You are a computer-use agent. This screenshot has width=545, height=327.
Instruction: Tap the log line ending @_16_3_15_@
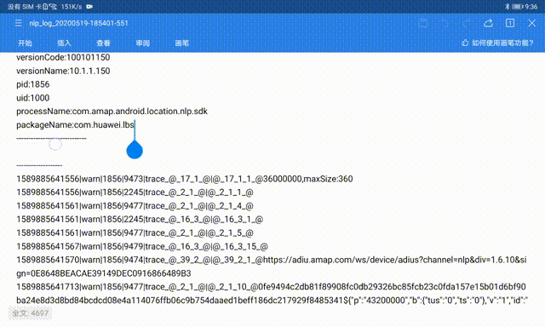(142, 246)
